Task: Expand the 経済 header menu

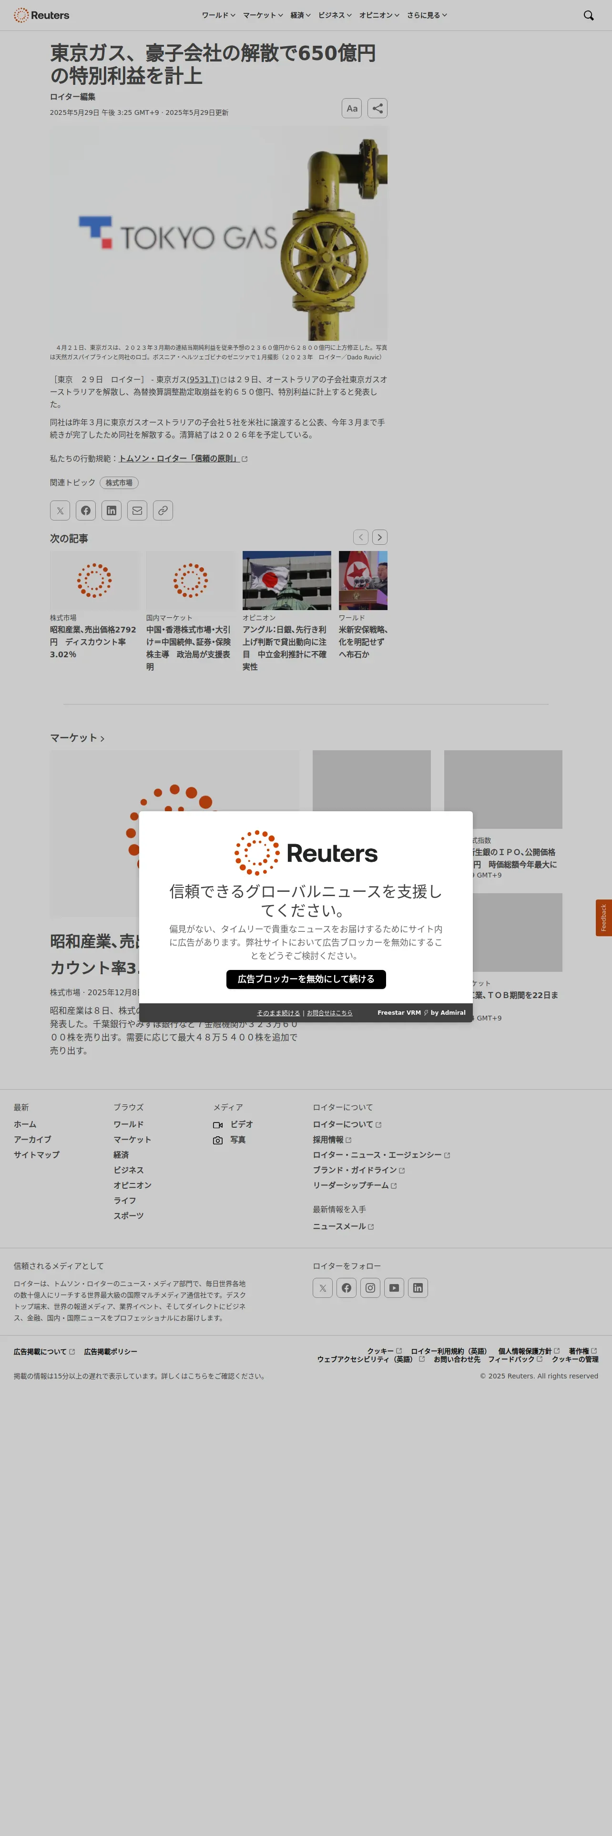Action: coord(301,15)
